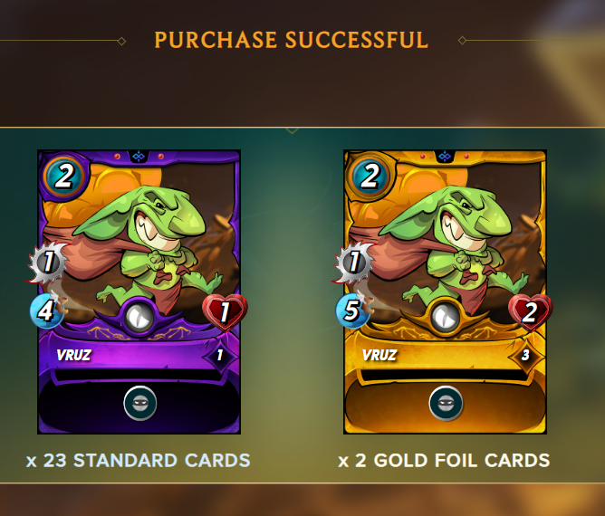
Task: Click level 1 diamond on standard Vruz card
Action: pos(219,355)
